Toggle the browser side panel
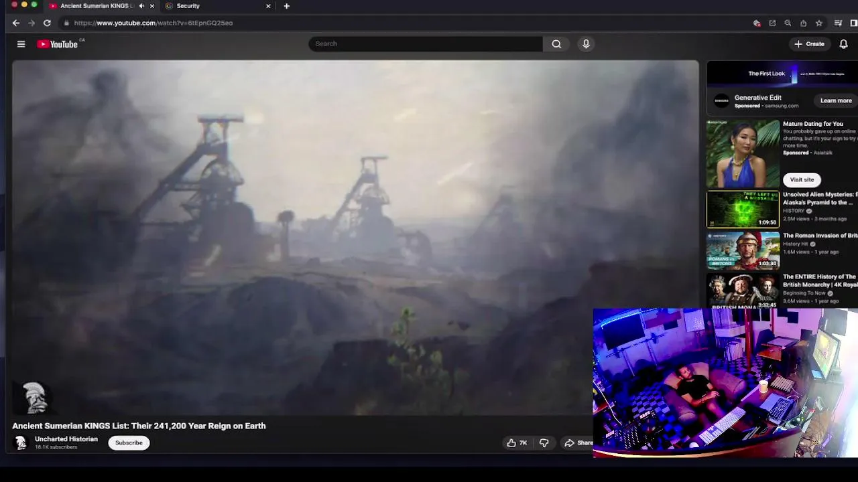Screen dimensions: 858x482 click(853, 23)
